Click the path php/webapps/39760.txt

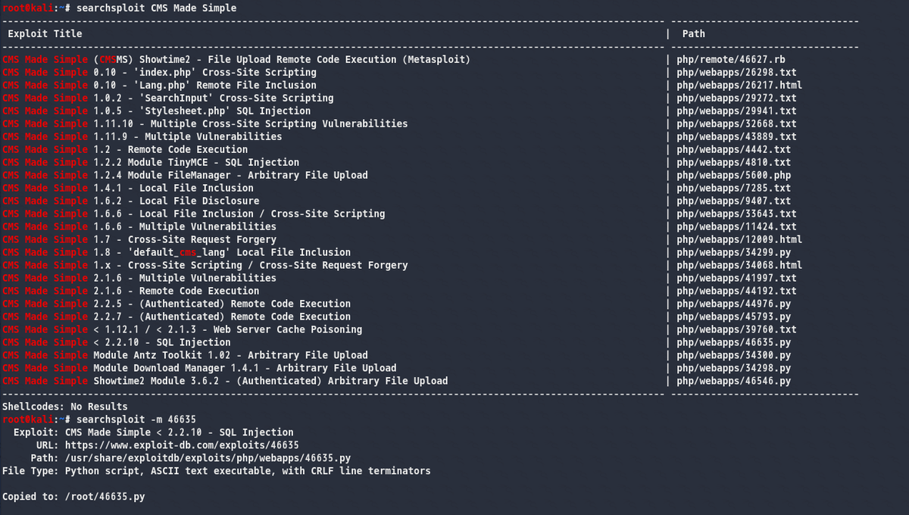737,329
